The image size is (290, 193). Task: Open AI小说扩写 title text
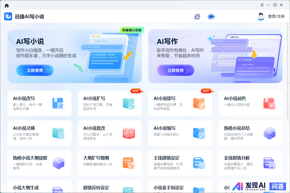(x=94, y=99)
